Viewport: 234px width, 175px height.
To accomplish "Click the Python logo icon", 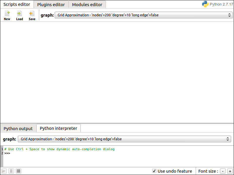I will point(205,4).
